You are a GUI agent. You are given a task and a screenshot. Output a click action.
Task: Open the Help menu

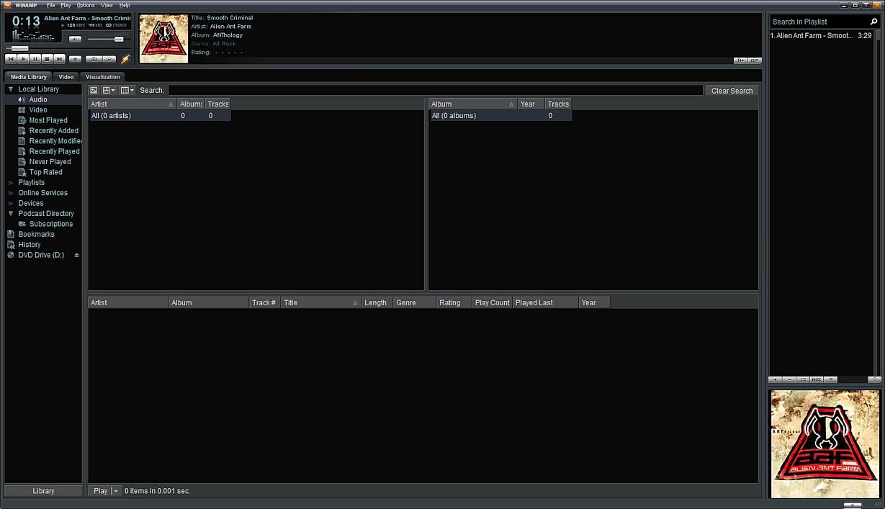click(x=125, y=5)
